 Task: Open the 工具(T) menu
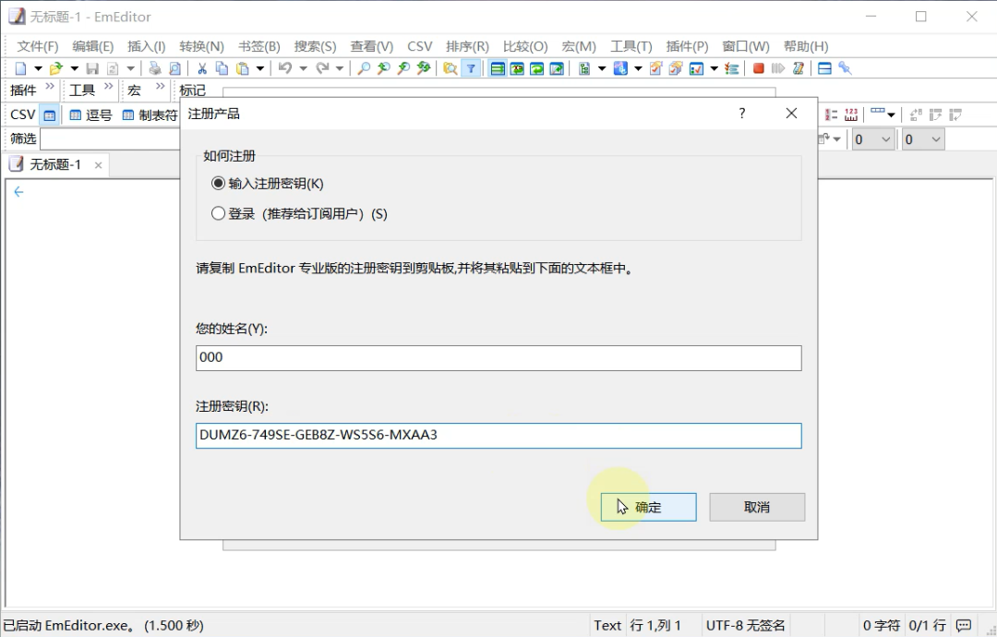pyautogui.click(x=631, y=46)
